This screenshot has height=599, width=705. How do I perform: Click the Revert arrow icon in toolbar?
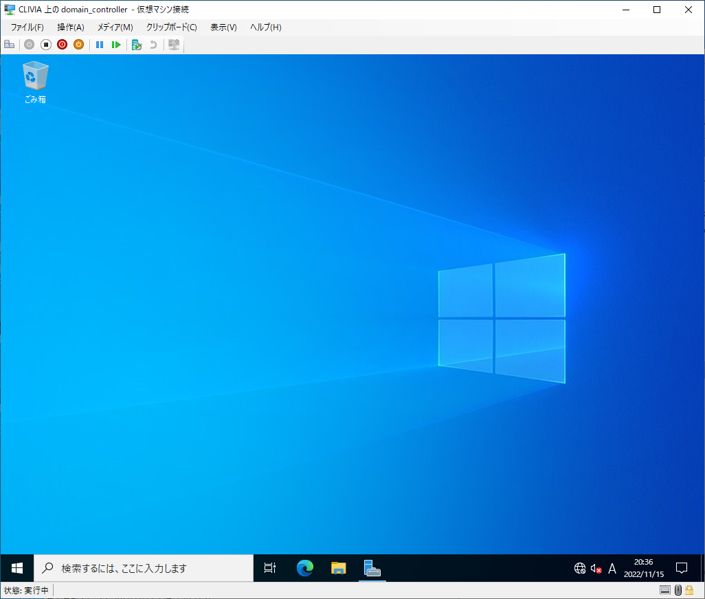pyautogui.click(x=153, y=45)
